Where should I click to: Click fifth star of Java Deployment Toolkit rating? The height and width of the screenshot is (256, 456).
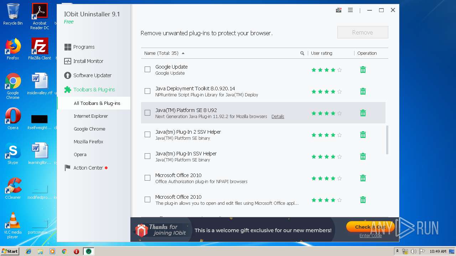340,92
